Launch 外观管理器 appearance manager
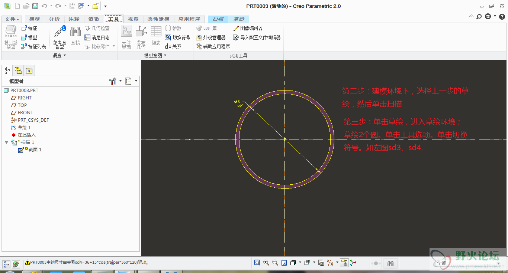 coord(211,37)
